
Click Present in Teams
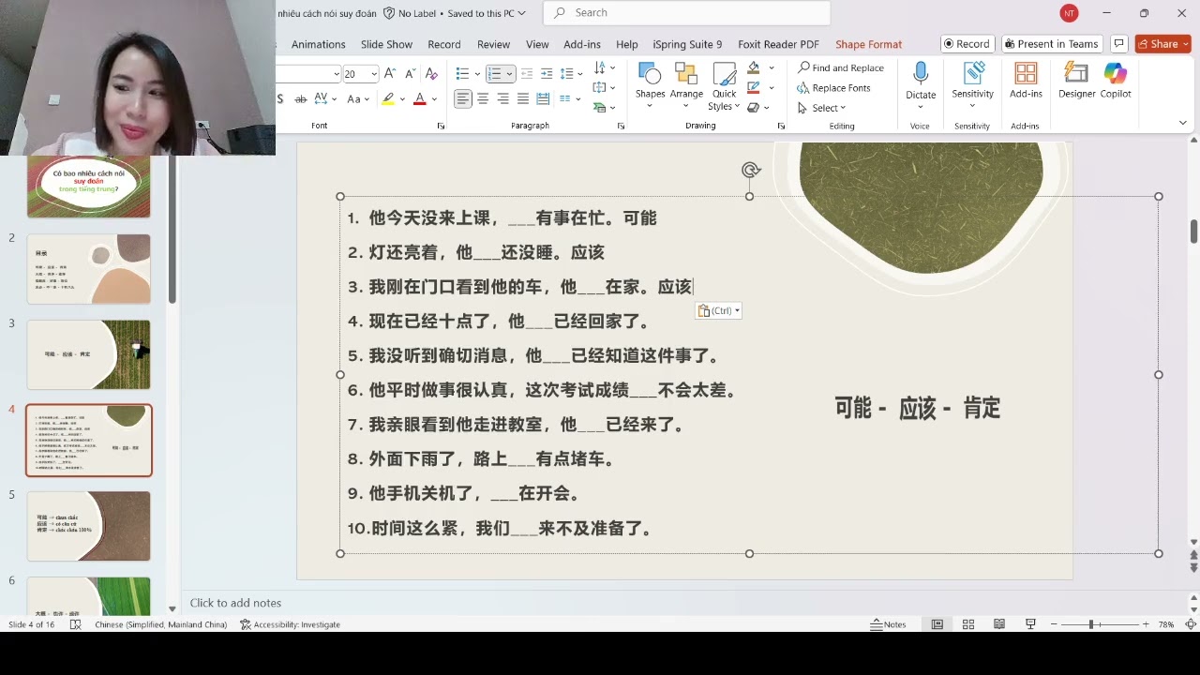[1050, 44]
